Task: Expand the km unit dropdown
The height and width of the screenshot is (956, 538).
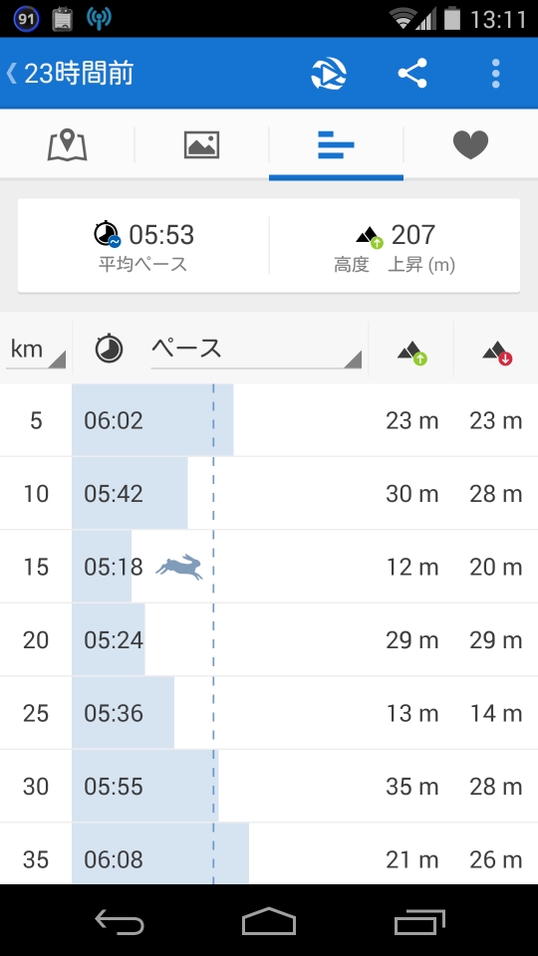Action: tap(36, 350)
